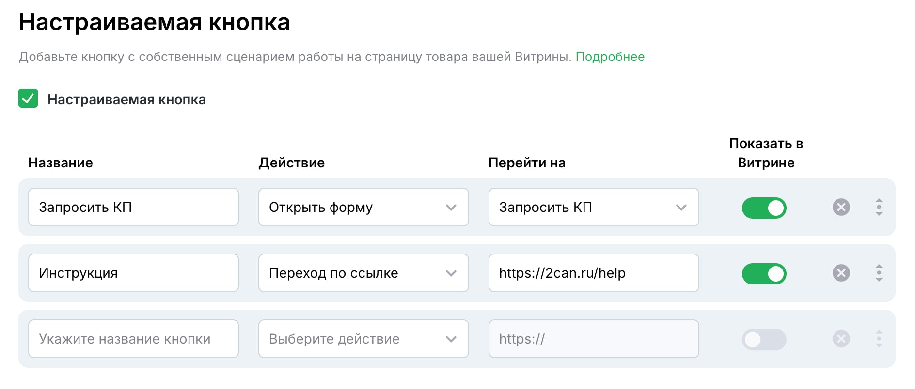Enable the toggle in the empty row
This screenshot has width=915, height=389.
click(x=764, y=339)
